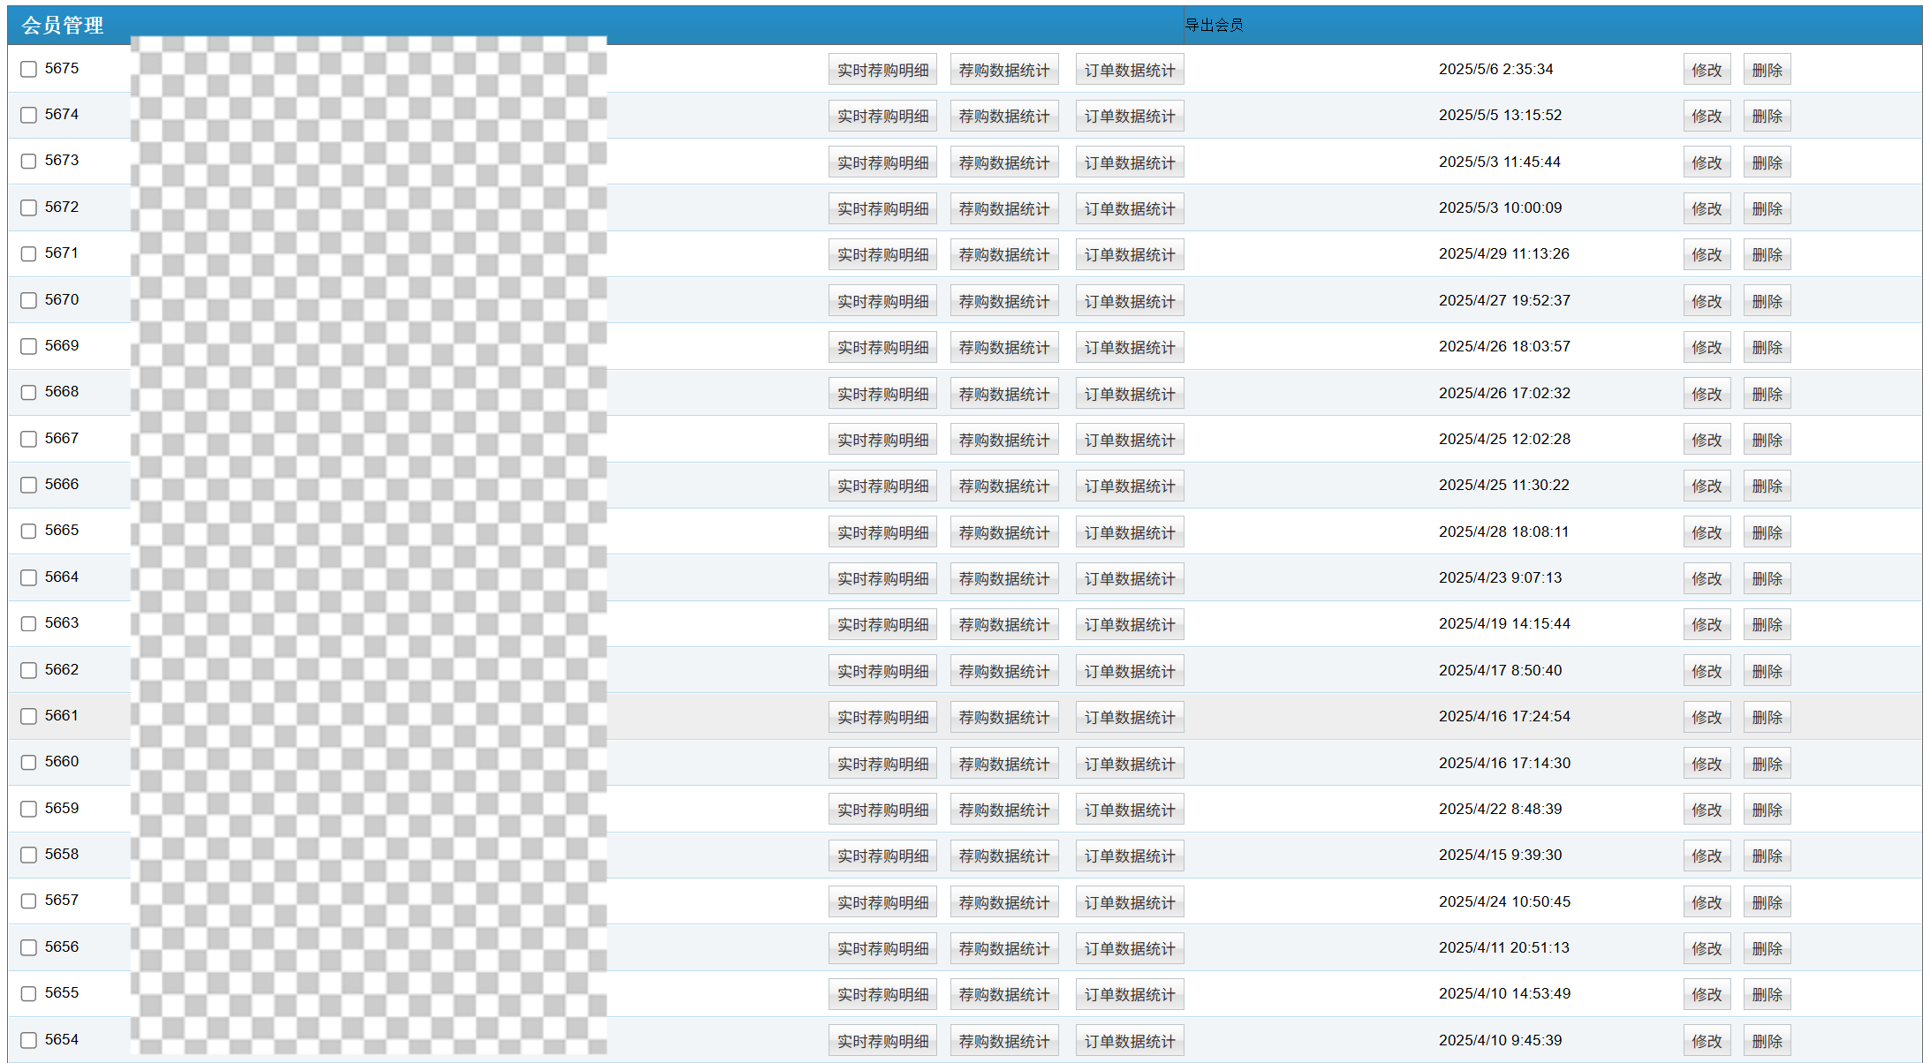1930x1063 pixels.
Task: View 订单数据统计 for member 5671
Action: pyautogui.click(x=1130, y=255)
